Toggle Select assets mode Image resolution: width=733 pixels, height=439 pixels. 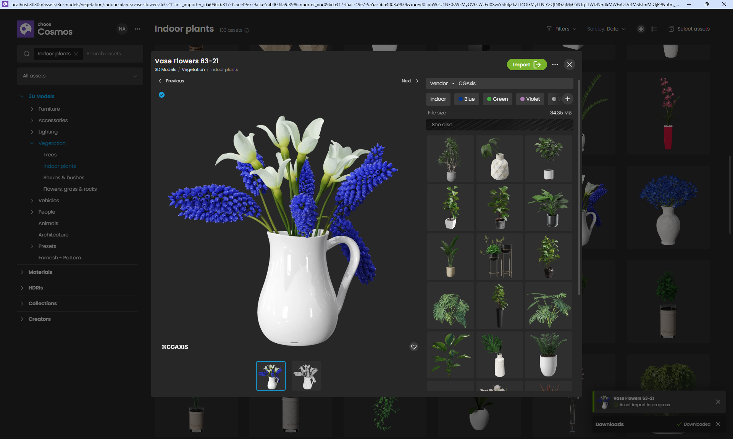689,29
